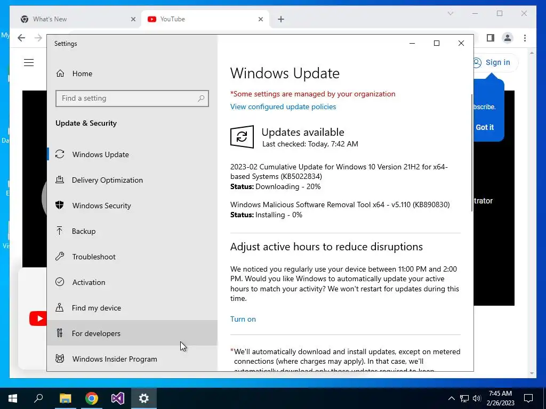Viewport: 546px width, 409px height.
Task: Close the YouTube tab in Chrome
Action: coord(260,20)
